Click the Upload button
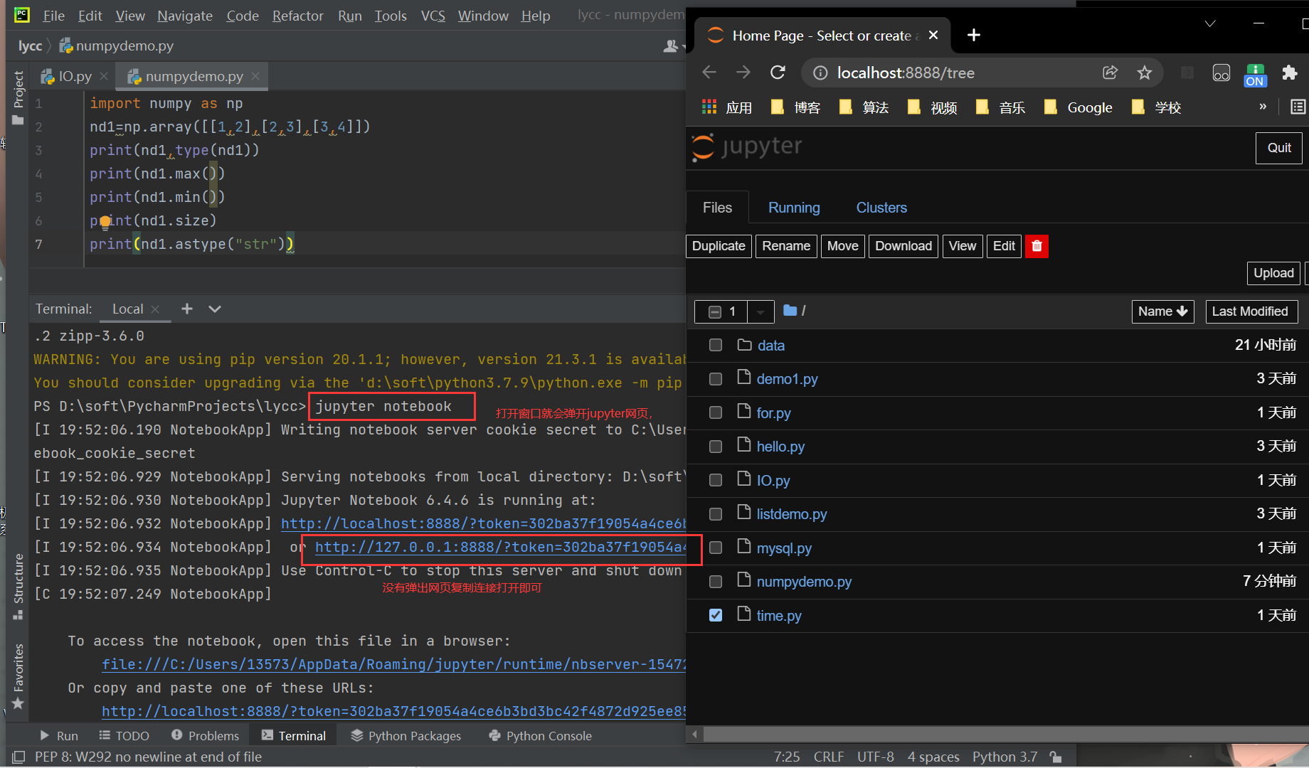 (1273, 273)
